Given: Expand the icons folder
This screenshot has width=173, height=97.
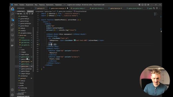Looking at the screenshot, I should coord(23,50).
